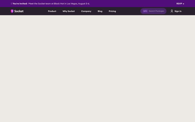Image resolution: width=195 pixels, height=122 pixels.
Task: Go to the Blog page
Action: click(100, 11)
